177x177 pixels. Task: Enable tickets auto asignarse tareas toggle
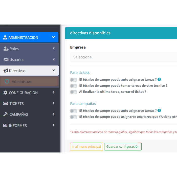74,80
